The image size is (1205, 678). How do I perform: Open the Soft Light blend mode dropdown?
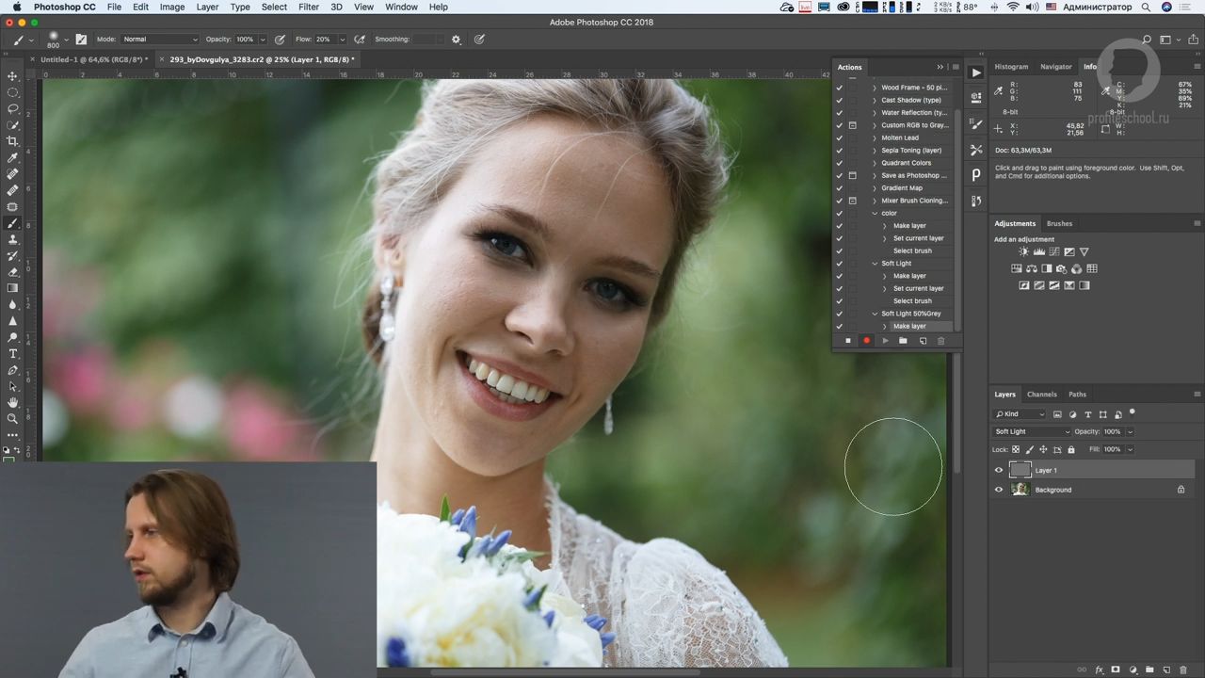pyautogui.click(x=1031, y=431)
